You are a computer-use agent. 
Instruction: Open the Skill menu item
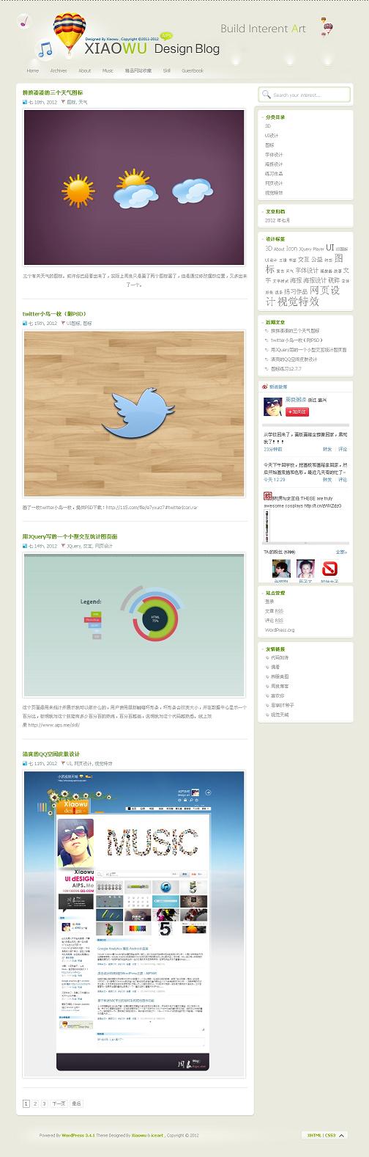point(167,71)
